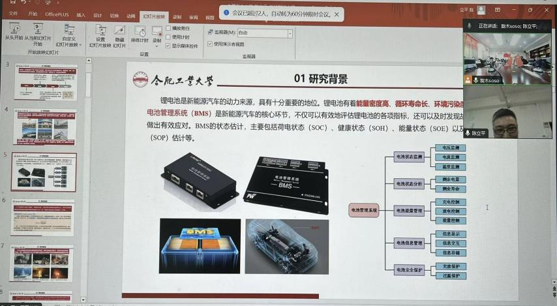Disable 使用演示者视图 checkbox
The height and width of the screenshot is (306, 557).
pyautogui.click(x=209, y=44)
